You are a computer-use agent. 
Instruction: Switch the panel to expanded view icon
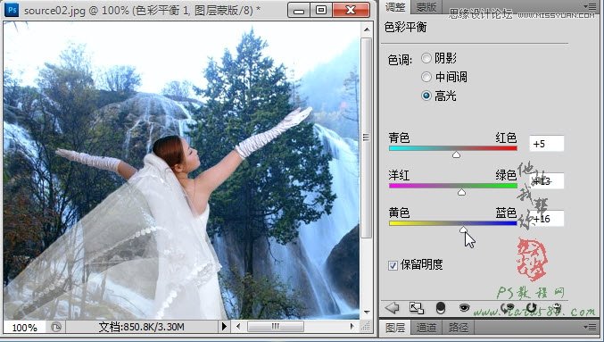pos(417,308)
